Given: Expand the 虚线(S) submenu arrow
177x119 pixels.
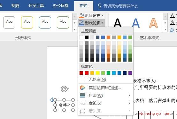Looking at the screenshot, I should [x=129, y=103].
